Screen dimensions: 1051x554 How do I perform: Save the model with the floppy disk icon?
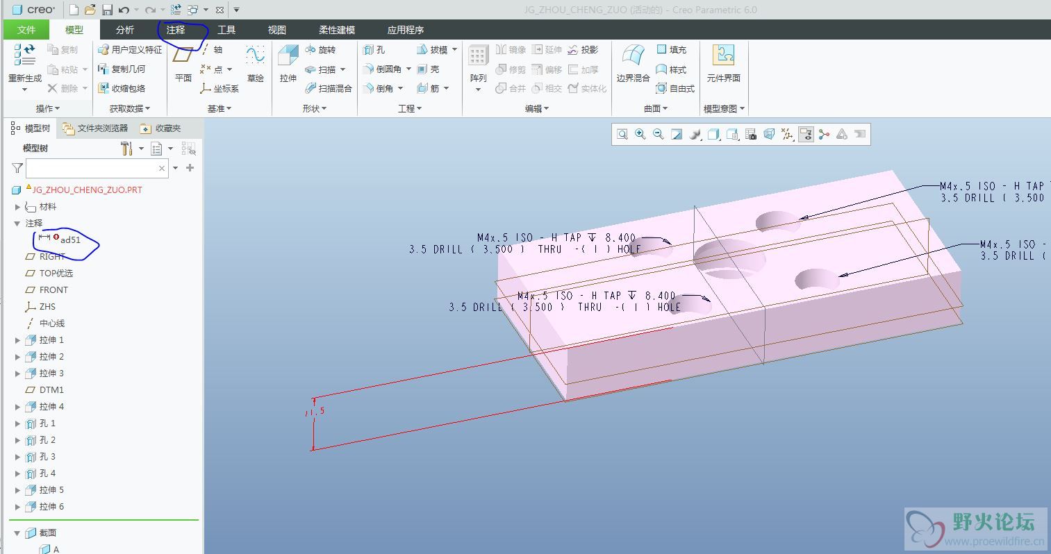click(x=107, y=10)
